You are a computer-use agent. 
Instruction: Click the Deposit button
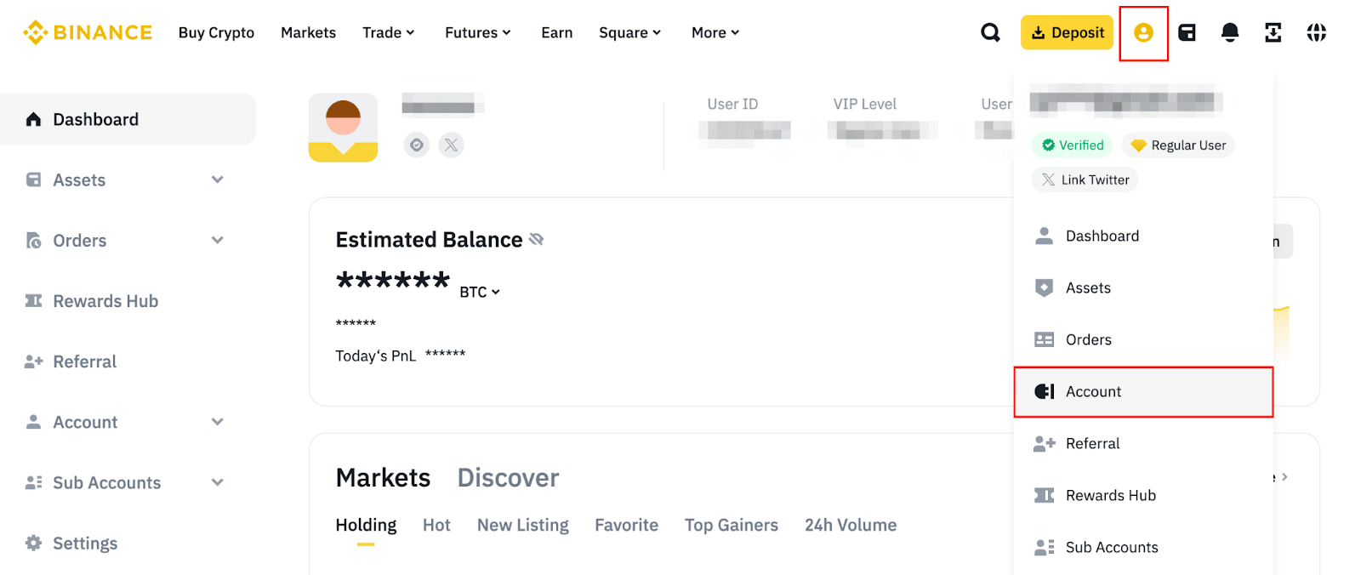point(1067,31)
